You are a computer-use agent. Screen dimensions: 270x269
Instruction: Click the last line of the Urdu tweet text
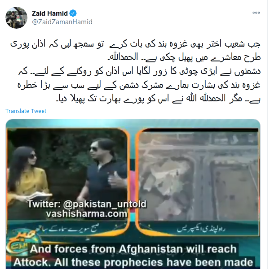[x=159, y=99]
